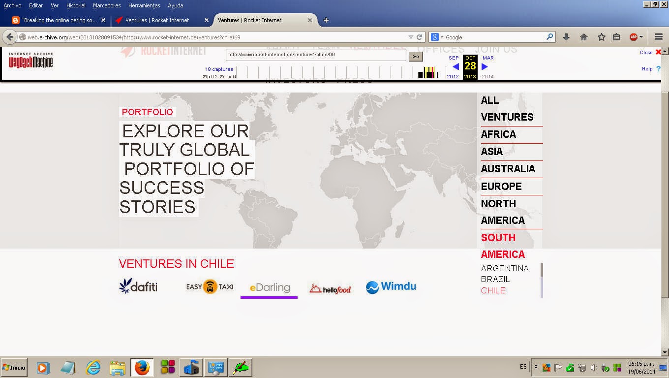The image size is (669, 378).
Task: Select NORTH AMERICA in region list
Action: [503, 212]
